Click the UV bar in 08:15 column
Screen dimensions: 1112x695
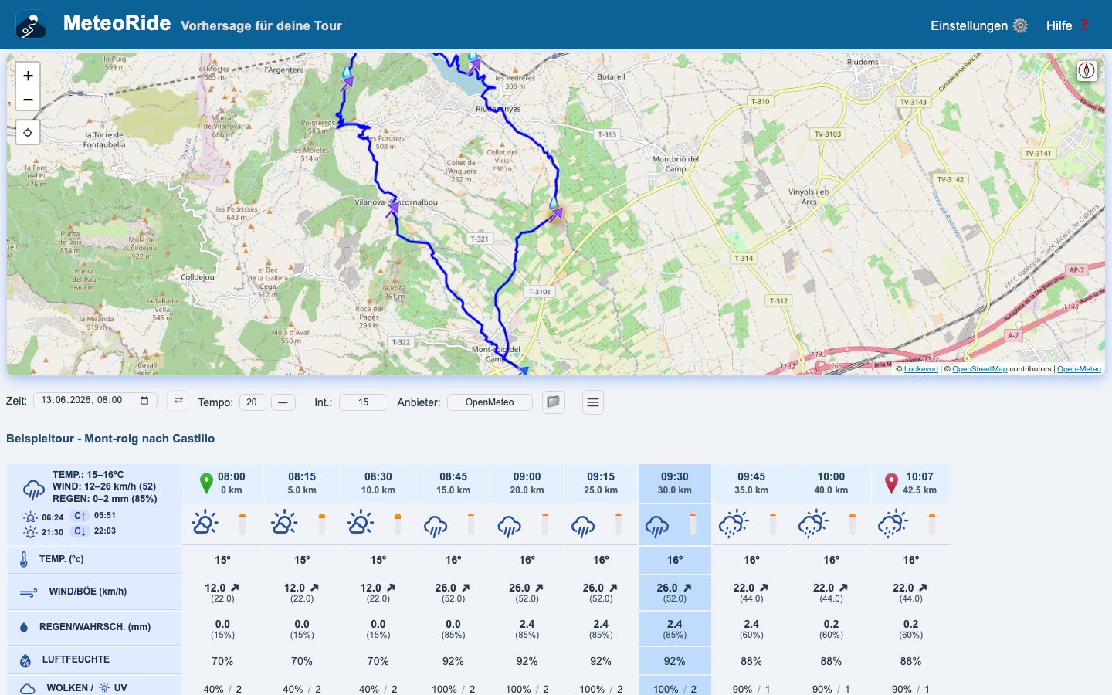point(322,524)
